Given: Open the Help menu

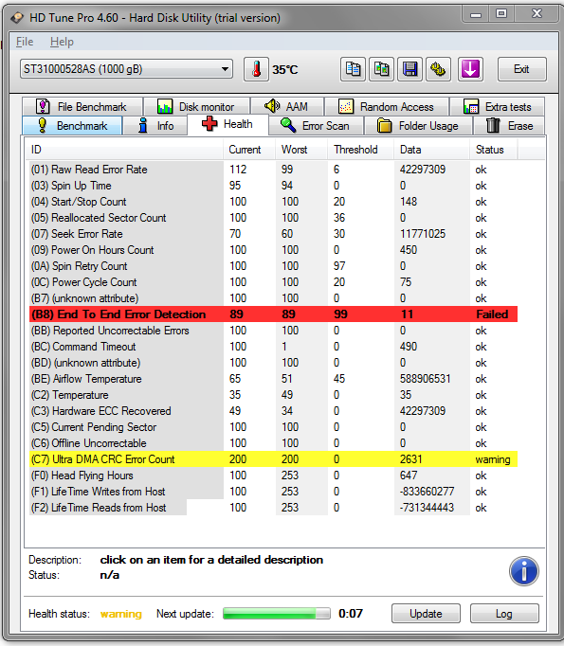Looking at the screenshot, I should pyautogui.click(x=62, y=42).
